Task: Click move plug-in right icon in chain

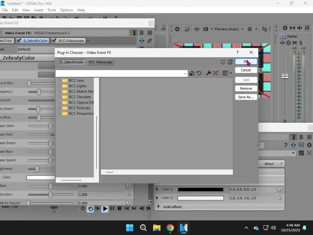Action: (x=230, y=62)
